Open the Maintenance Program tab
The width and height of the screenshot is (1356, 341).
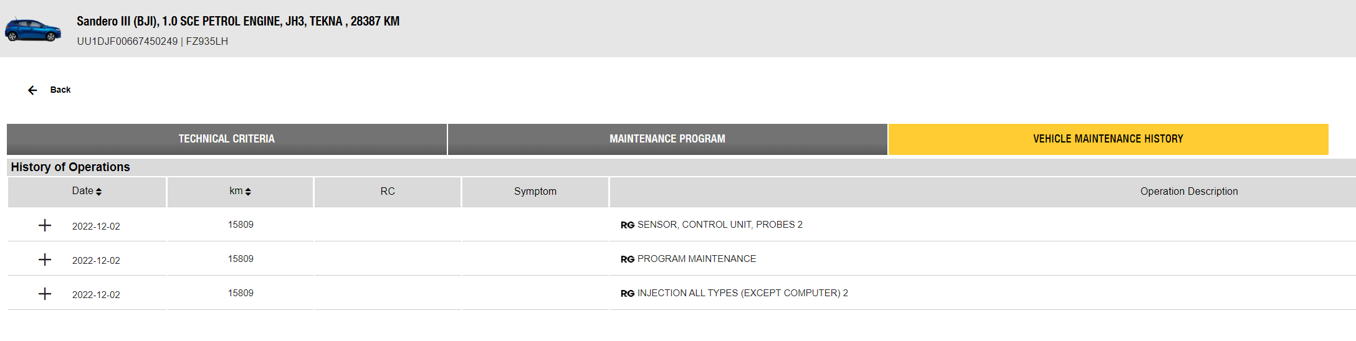[x=667, y=139]
